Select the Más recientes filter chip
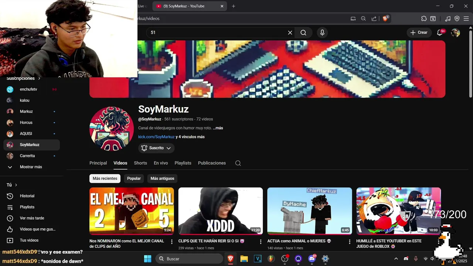473x266 pixels. pyautogui.click(x=105, y=178)
